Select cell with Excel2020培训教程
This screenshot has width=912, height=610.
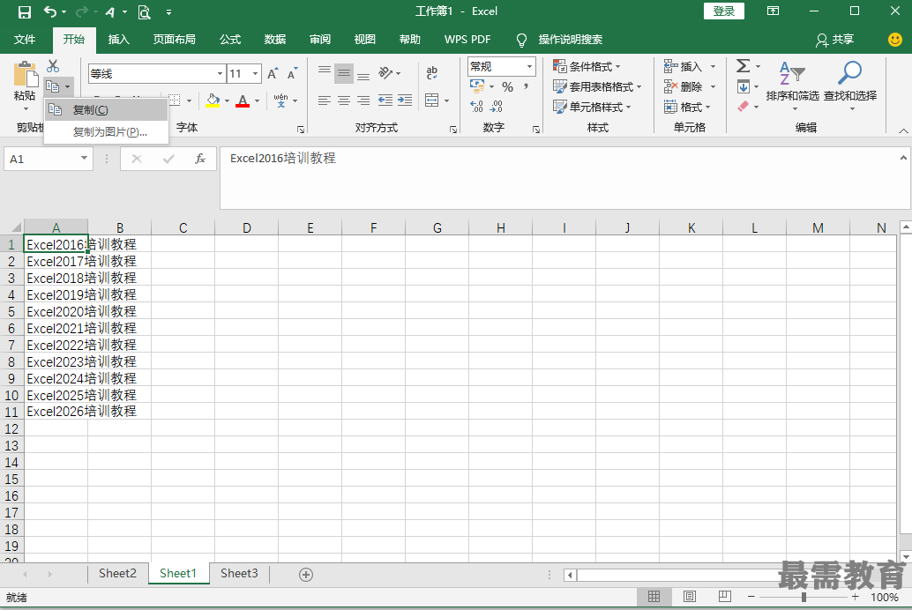pos(56,312)
